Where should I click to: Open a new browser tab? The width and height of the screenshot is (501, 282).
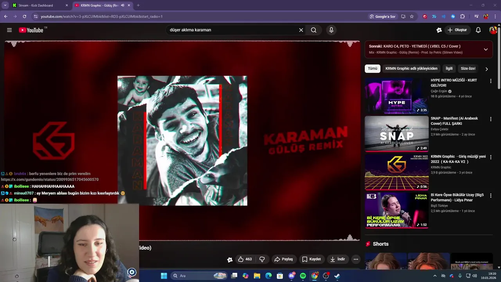tap(138, 5)
